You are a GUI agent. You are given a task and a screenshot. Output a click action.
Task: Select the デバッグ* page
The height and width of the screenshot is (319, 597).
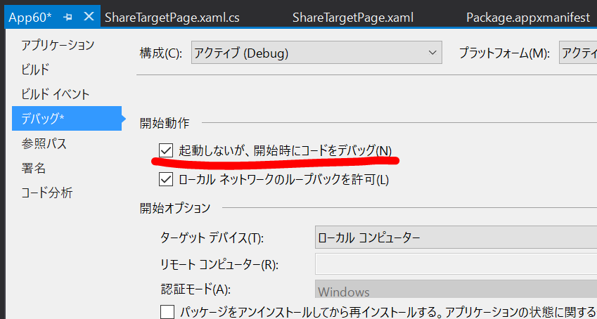(67, 118)
